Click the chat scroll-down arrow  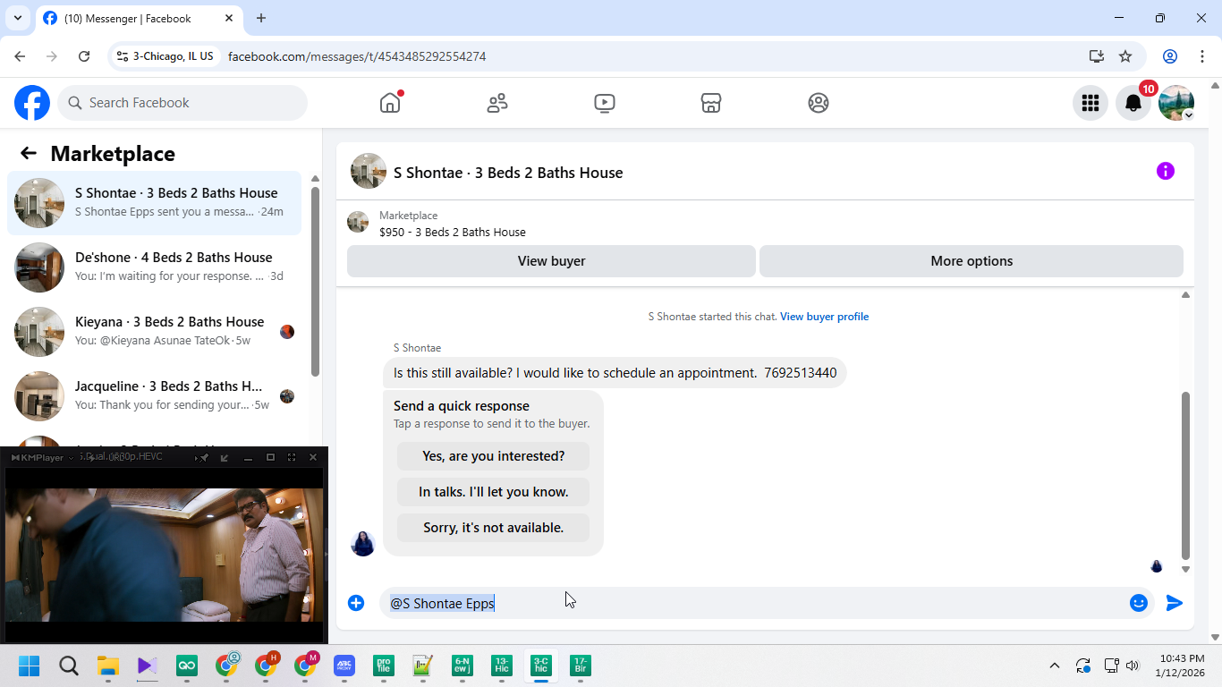point(1185,569)
